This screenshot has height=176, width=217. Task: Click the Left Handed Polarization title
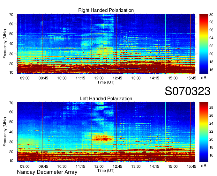[x=106, y=99]
